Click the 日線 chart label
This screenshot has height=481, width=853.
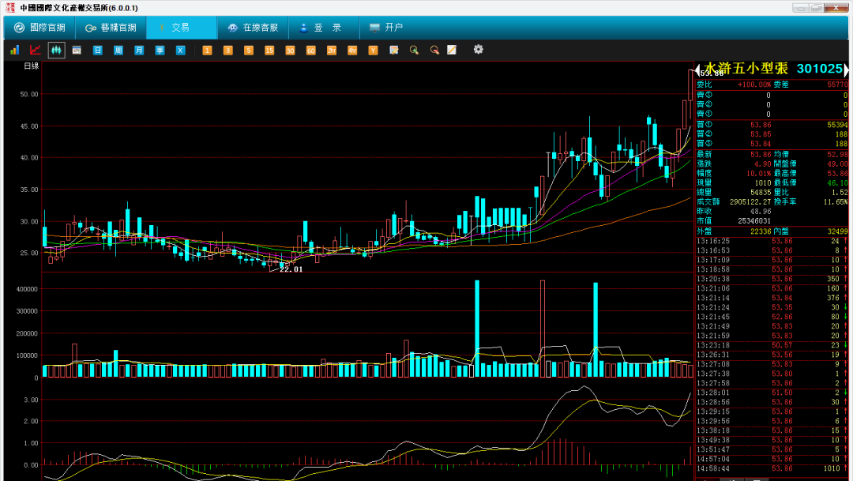(31, 66)
